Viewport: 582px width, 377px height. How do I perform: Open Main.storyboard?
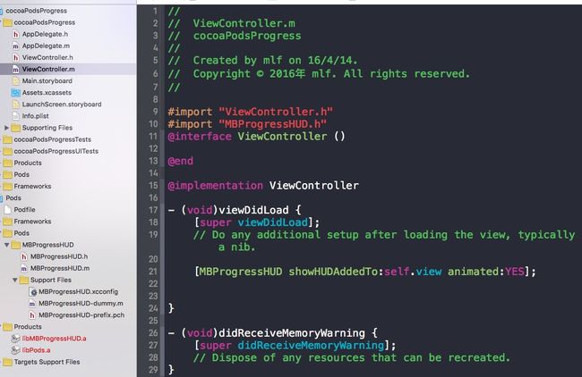click(x=47, y=80)
